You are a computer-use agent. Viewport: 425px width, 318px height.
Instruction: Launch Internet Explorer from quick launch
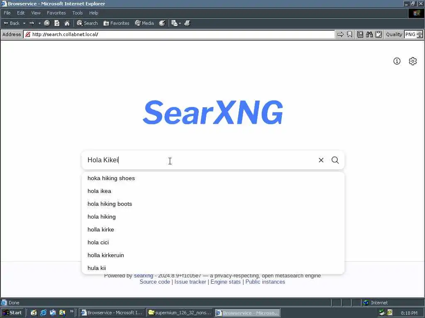[43, 313]
